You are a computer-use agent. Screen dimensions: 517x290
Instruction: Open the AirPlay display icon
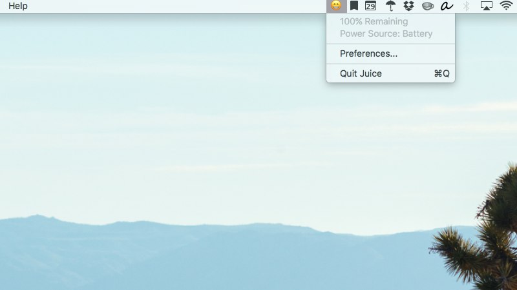point(487,6)
